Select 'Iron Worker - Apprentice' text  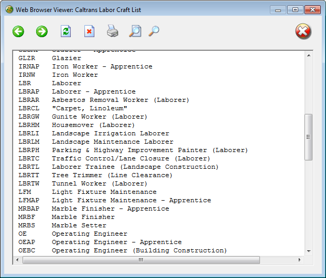102,66
